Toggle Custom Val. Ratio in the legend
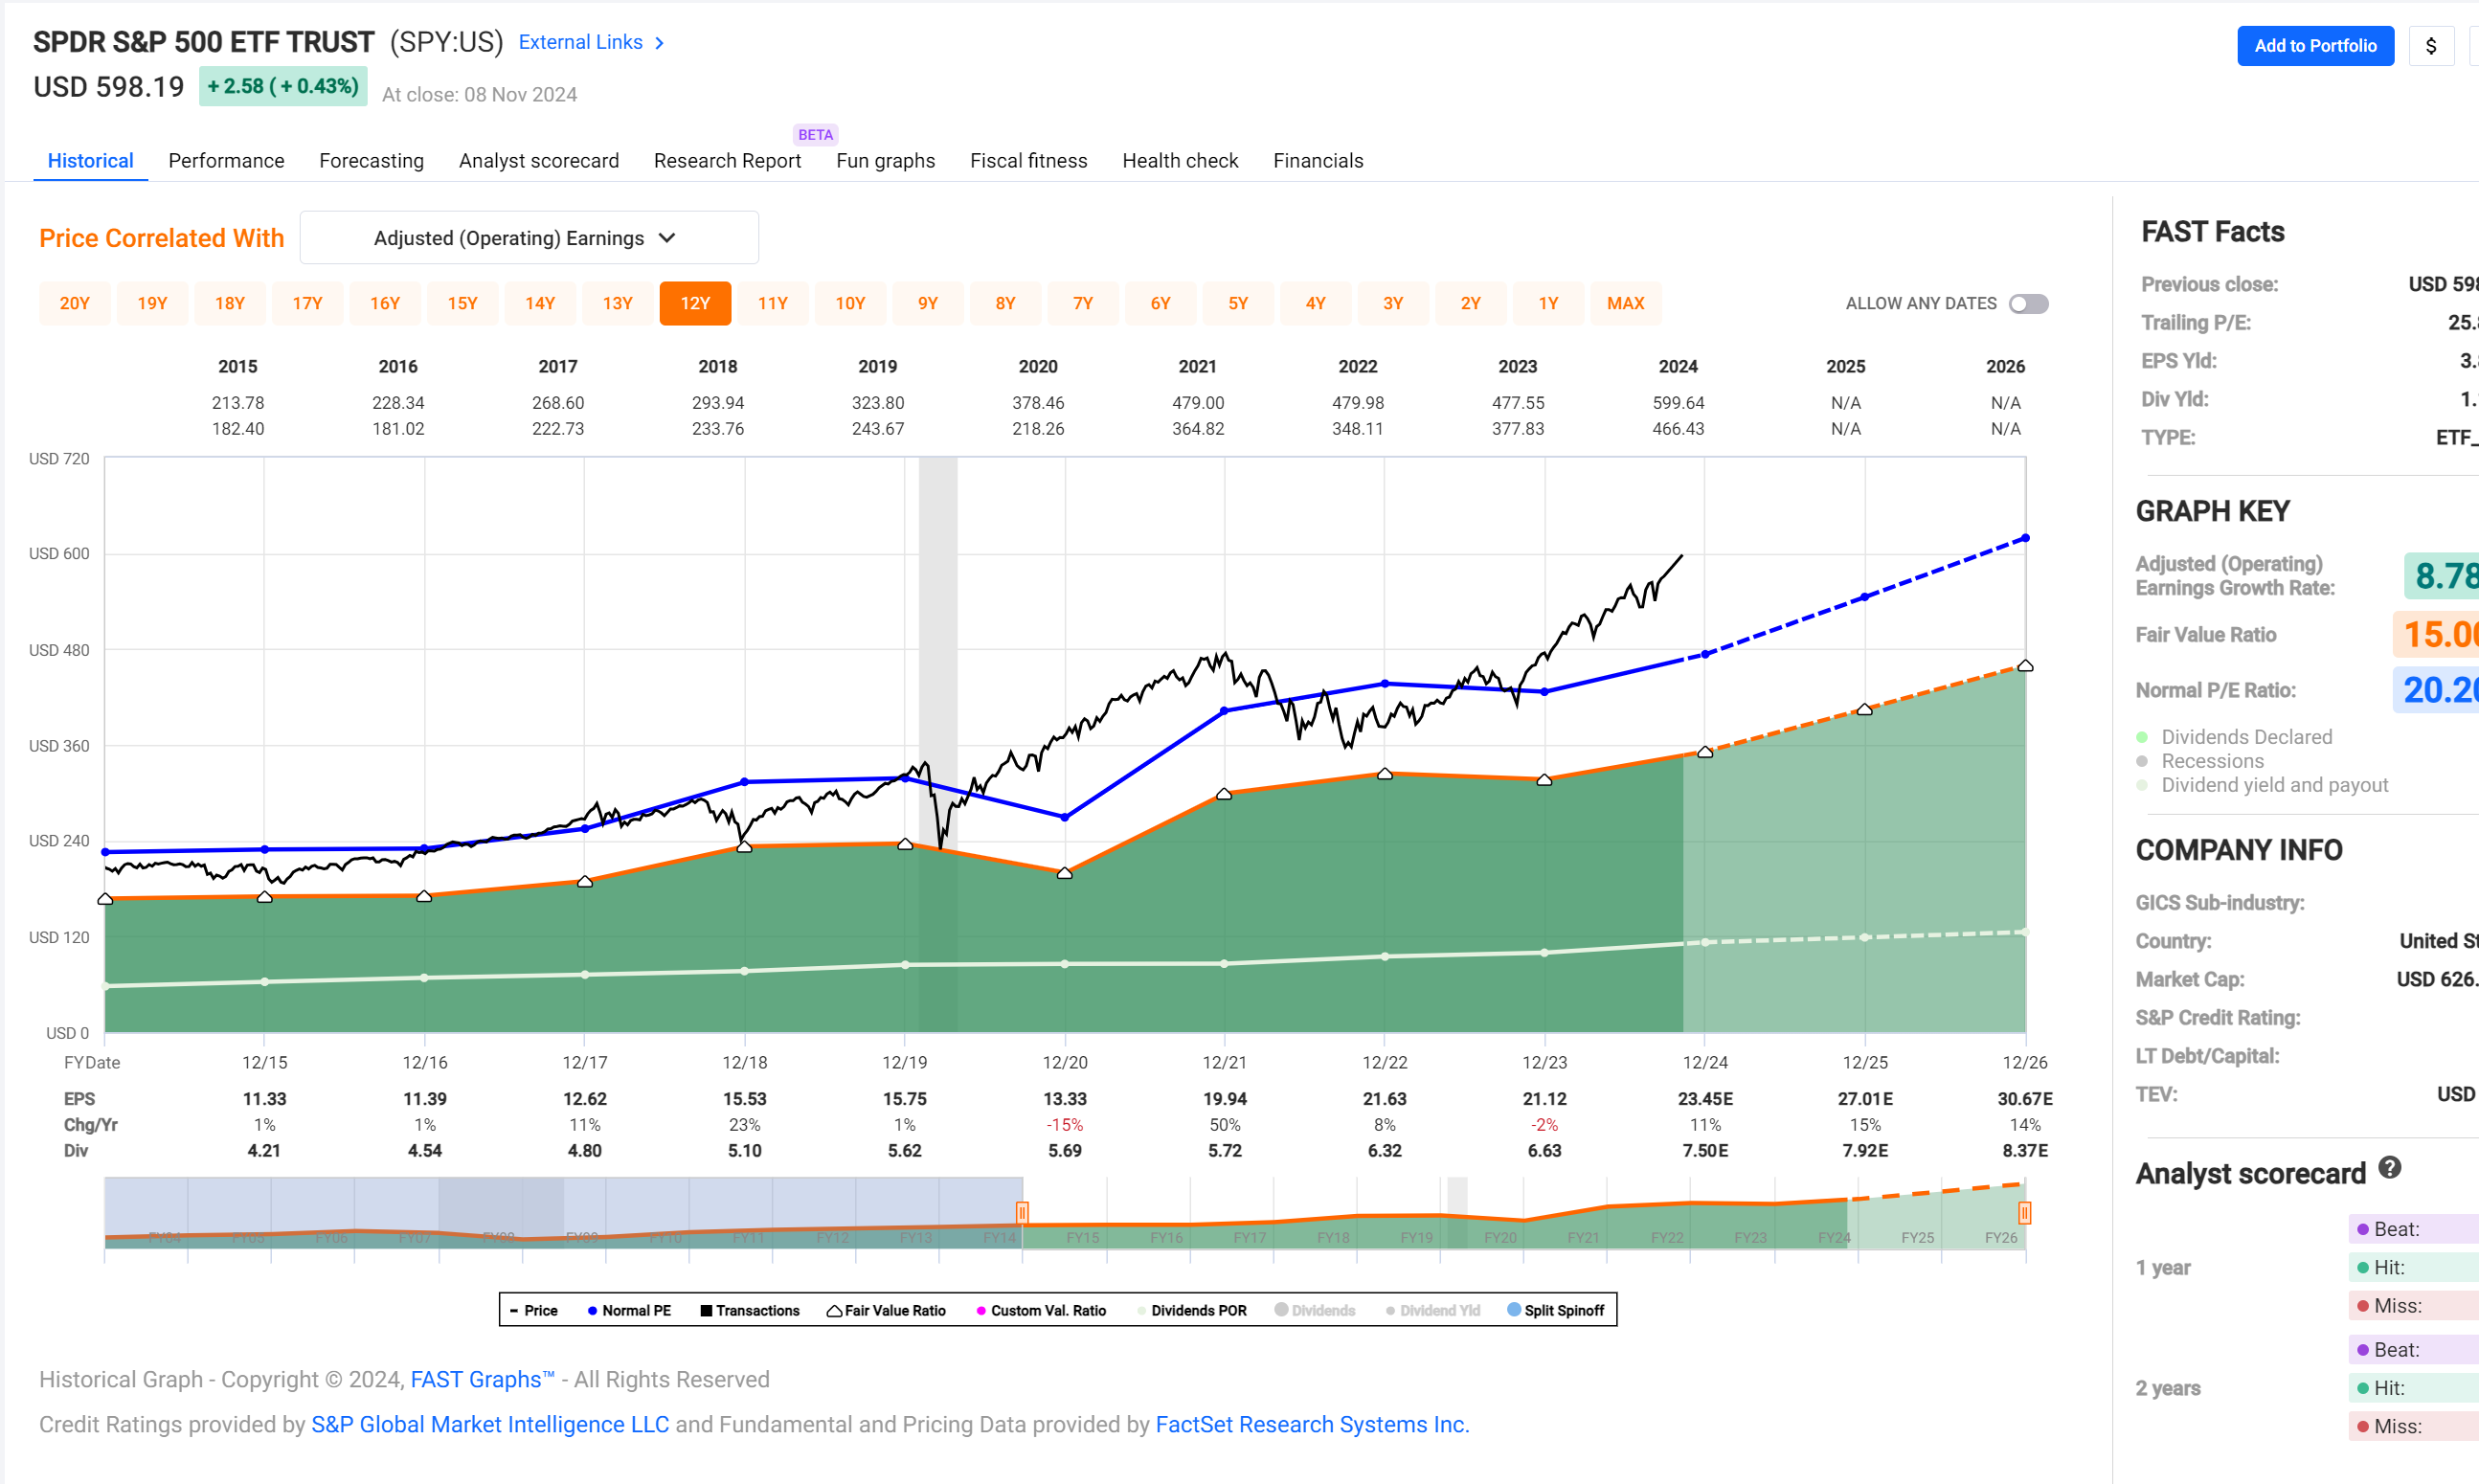Image resolution: width=2479 pixels, height=1484 pixels. click(x=1041, y=1310)
